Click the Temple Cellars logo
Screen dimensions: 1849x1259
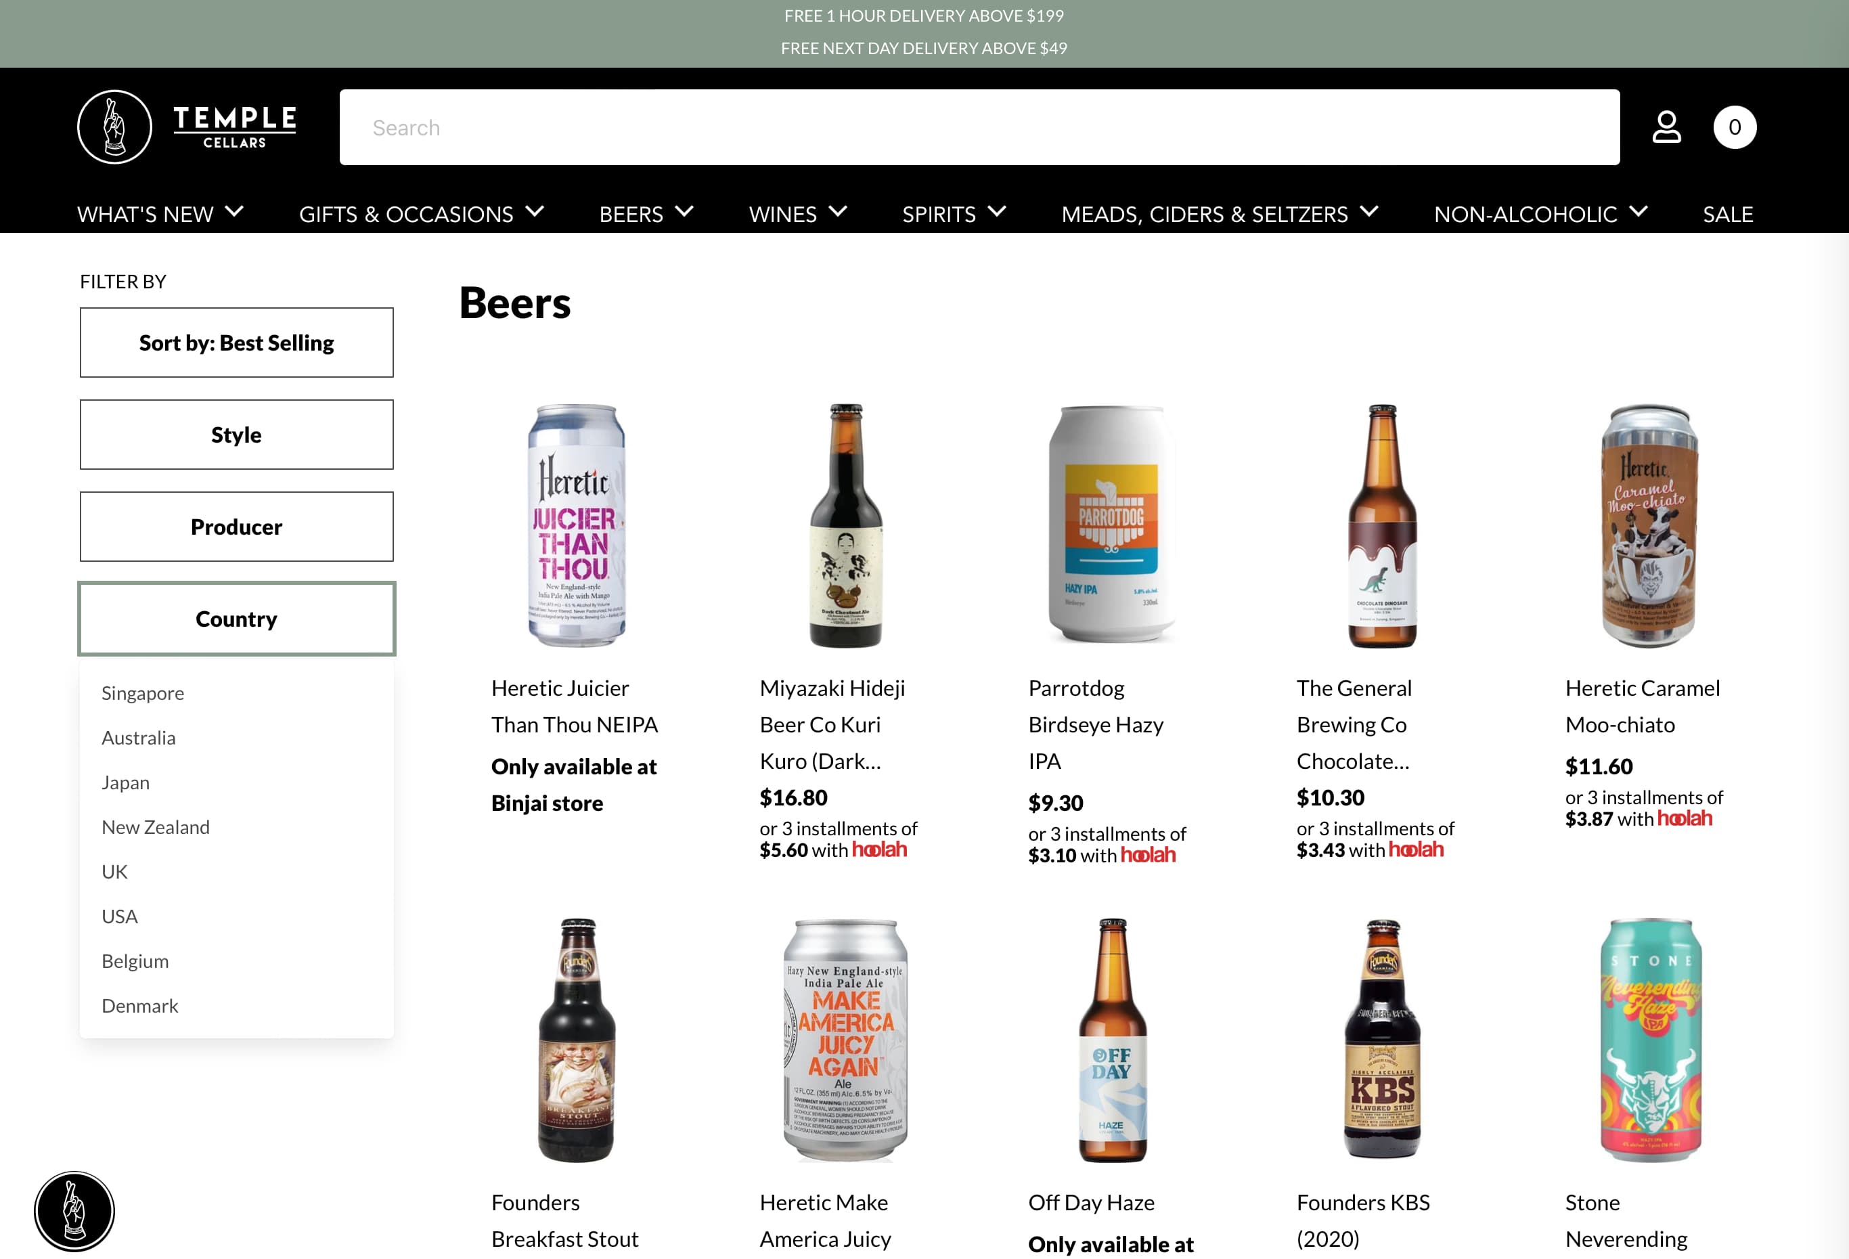(187, 127)
